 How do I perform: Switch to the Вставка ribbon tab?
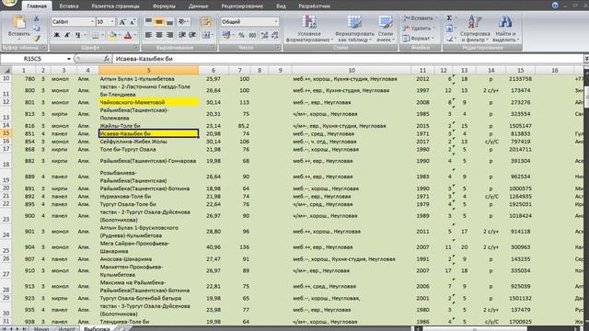click(69, 6)
